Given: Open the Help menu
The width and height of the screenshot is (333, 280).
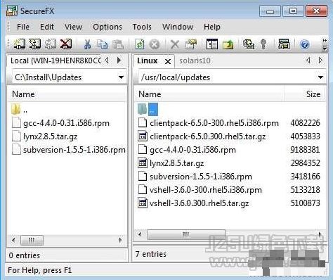Looking at the screenshot, I should (212, 27).
